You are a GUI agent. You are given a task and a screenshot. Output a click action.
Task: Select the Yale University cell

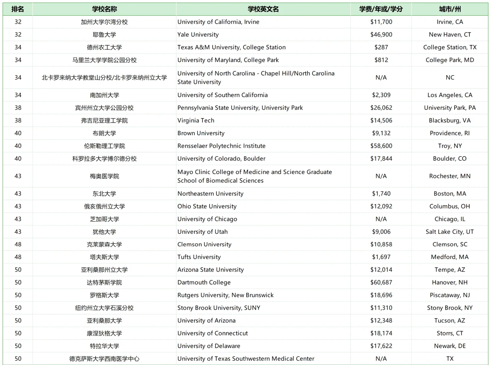tap(198, 35)
